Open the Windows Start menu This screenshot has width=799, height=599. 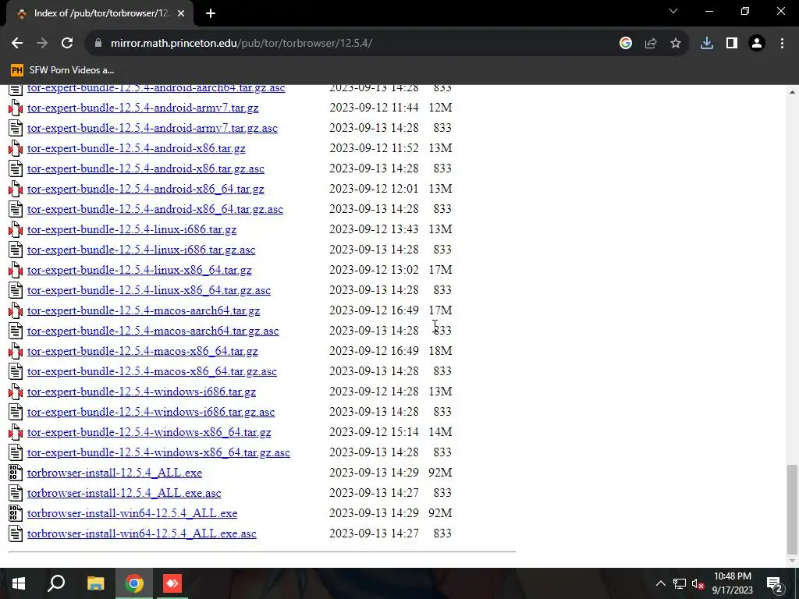point(19,583)
